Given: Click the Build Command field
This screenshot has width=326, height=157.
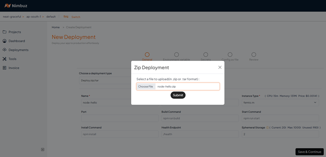Looking at the screenshot, I should 200,118.
